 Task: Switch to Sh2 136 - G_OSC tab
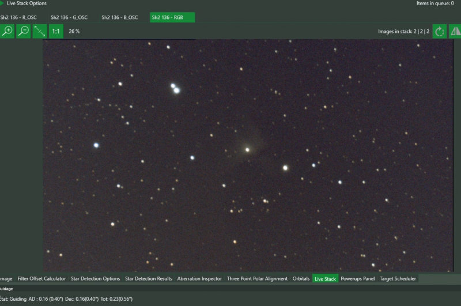tap(69, 17)
